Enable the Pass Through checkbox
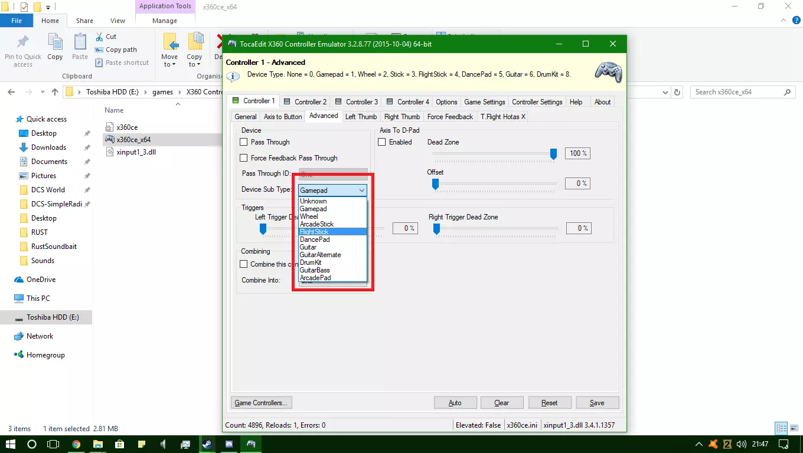Image resolution: width=803 pixels, height=453 pixels. 244,142
